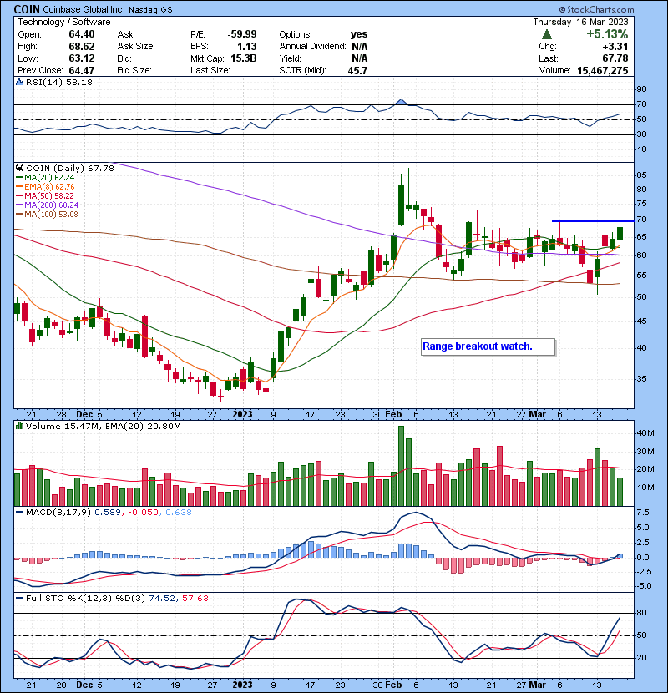Click the 7.5 tick on the MACD axis

[642, 513]
